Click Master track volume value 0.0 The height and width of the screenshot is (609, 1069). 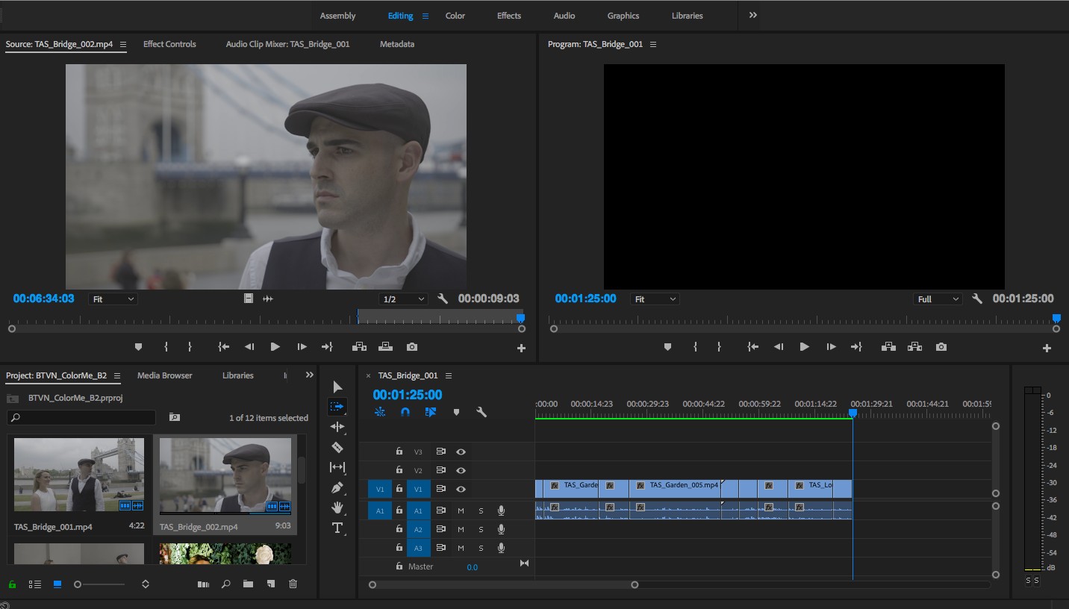coord(473,567)
